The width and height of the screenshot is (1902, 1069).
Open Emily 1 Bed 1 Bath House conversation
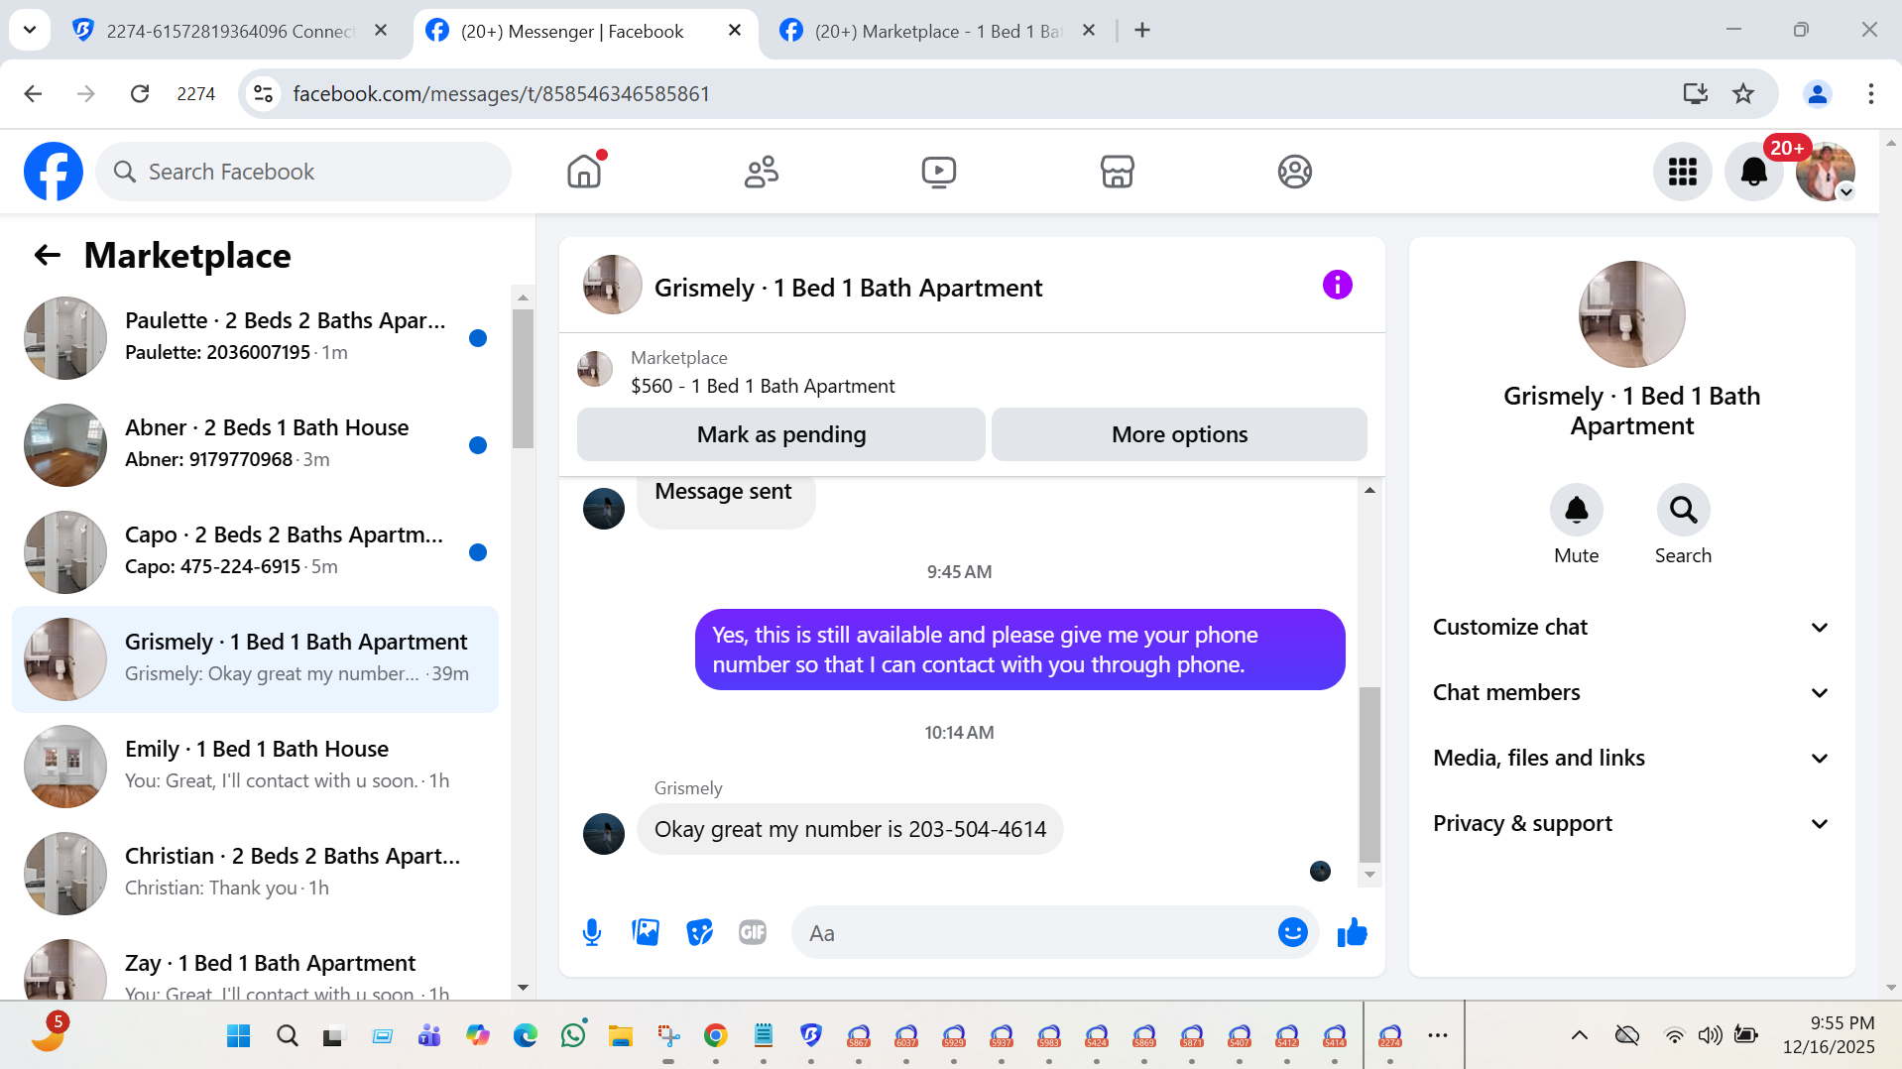tap(255, 766)
